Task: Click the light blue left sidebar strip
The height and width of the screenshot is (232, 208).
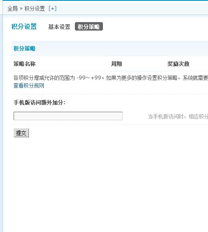Action: (1, 123)
